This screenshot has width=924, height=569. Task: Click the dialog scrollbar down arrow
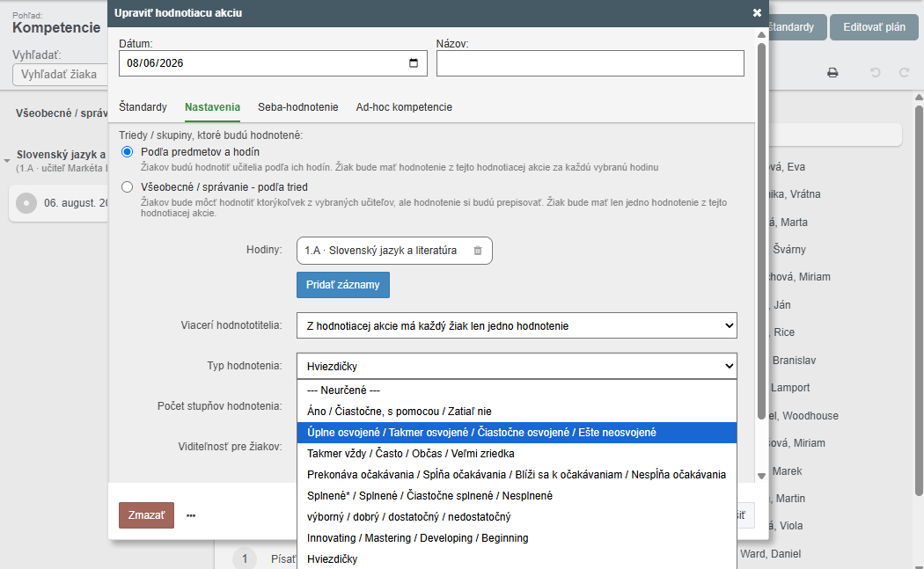click(x=761, y=476)
